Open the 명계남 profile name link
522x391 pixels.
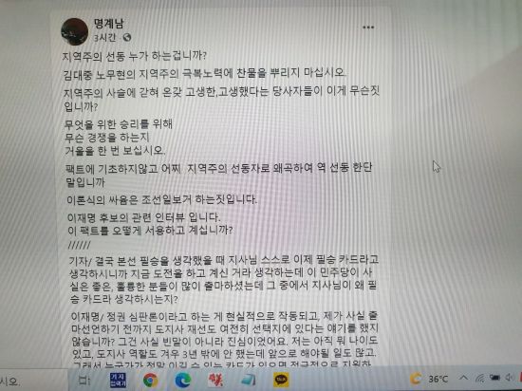click(x=108, y=23)
